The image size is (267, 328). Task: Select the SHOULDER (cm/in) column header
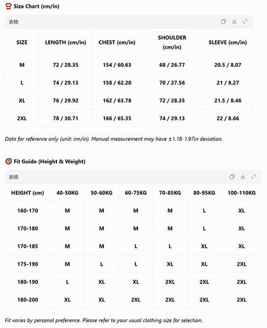click(172, 42)
